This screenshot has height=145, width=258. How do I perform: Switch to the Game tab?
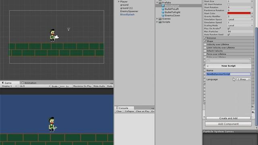click(x=10, y=83)
